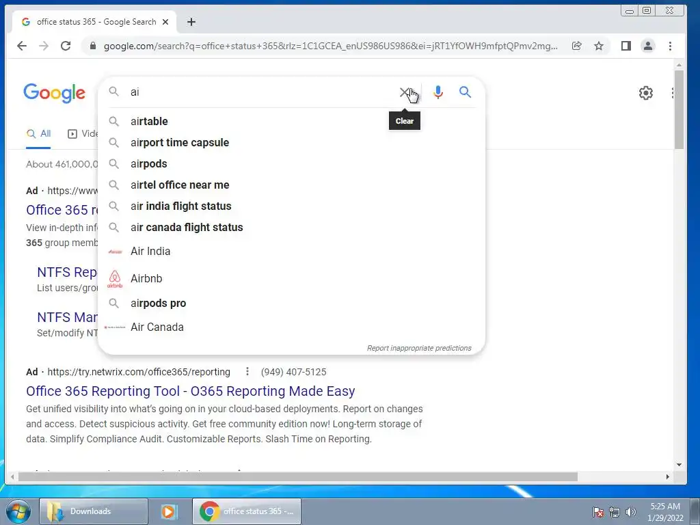This screenshot has height=525, width=700.
Task: Pick the airtable suggestion
Action: (291, 122)
